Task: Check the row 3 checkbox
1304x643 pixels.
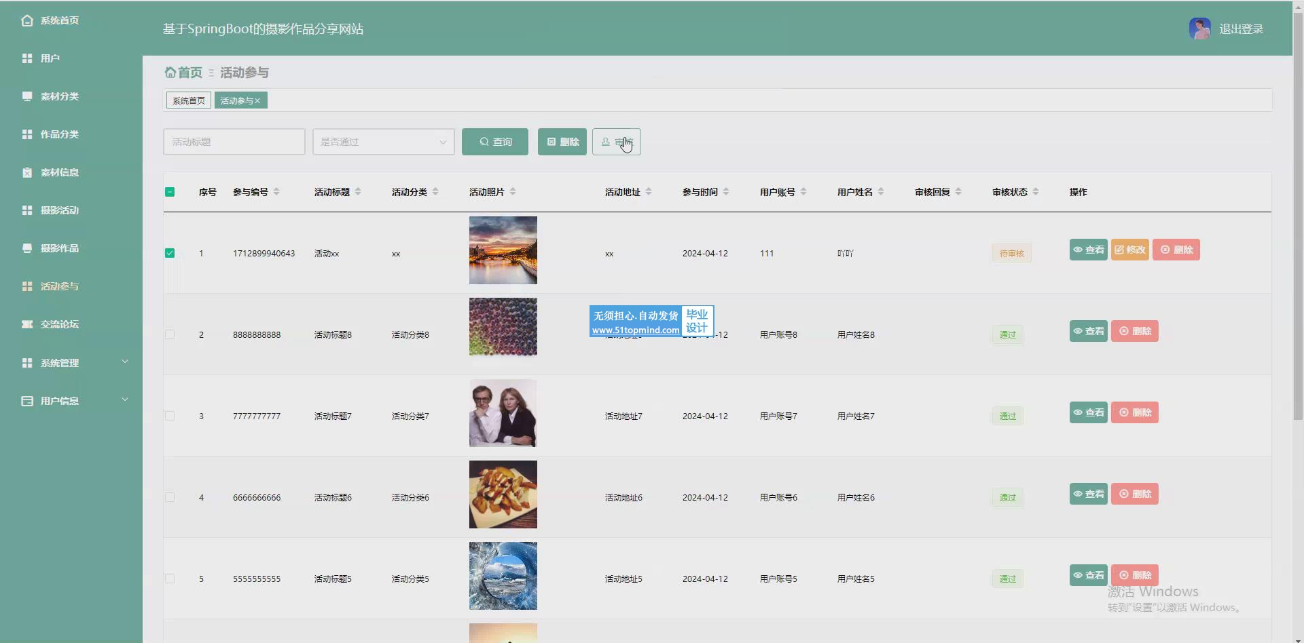Action: tap(170, 416)
